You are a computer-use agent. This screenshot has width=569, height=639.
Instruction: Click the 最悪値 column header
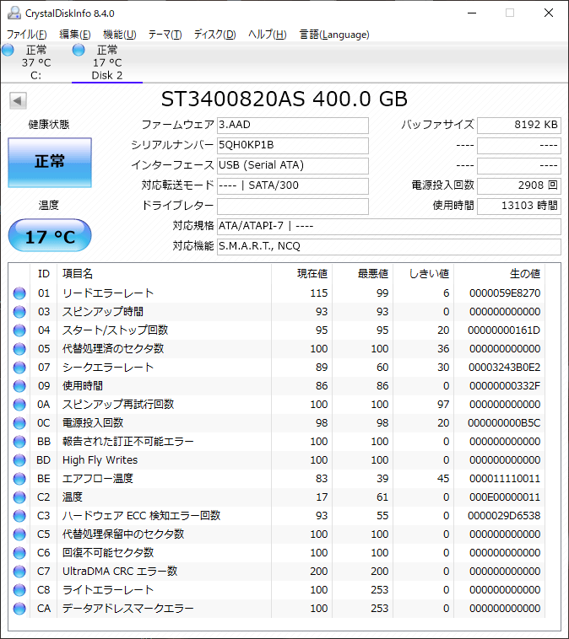pos(362,273)
